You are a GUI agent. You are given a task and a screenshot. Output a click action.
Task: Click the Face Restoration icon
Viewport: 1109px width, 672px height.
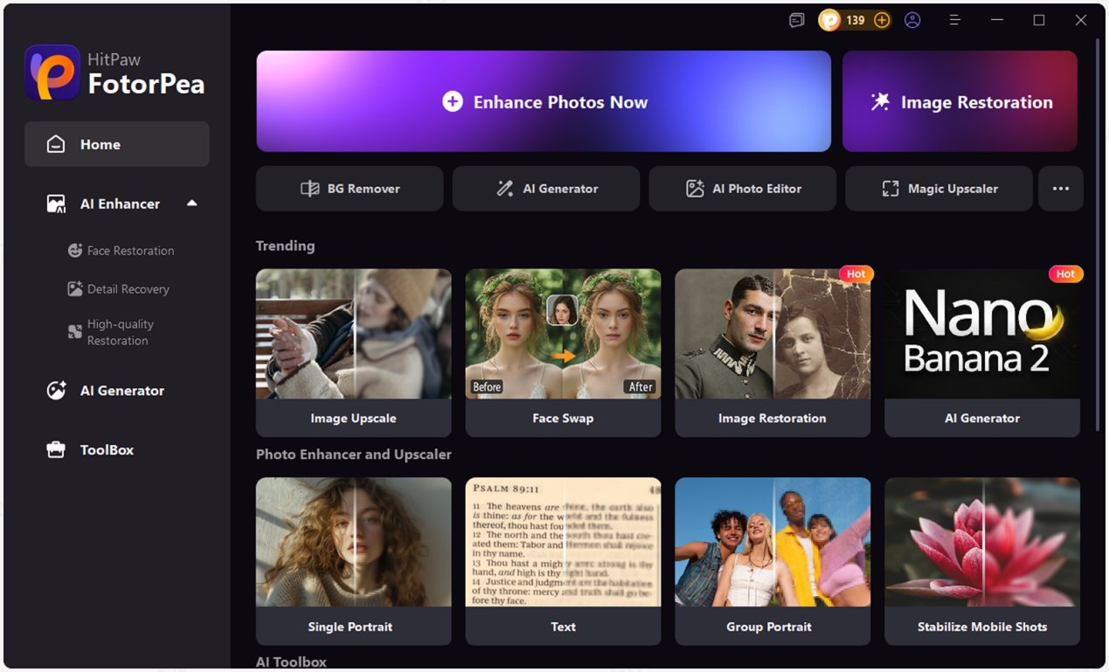click(x=75, y=251)
